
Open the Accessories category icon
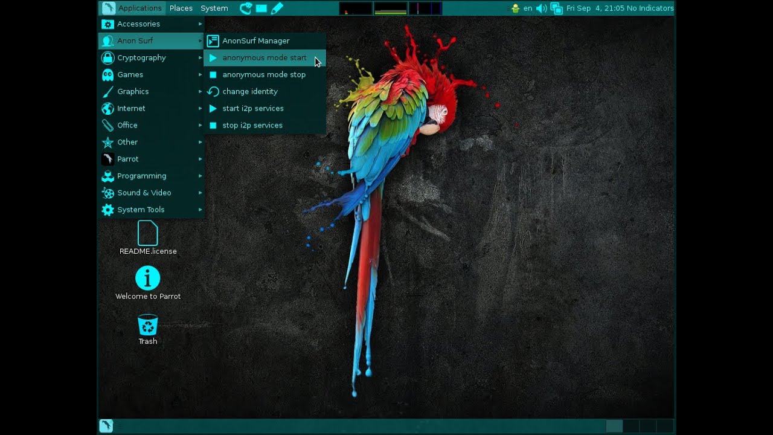[107, 24]
